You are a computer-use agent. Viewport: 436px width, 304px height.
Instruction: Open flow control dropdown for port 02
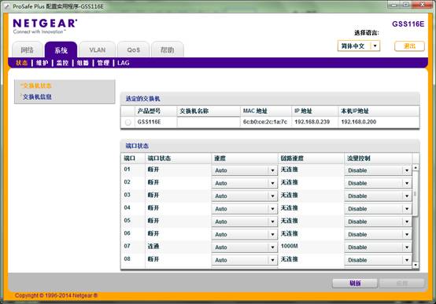point(378,183)
